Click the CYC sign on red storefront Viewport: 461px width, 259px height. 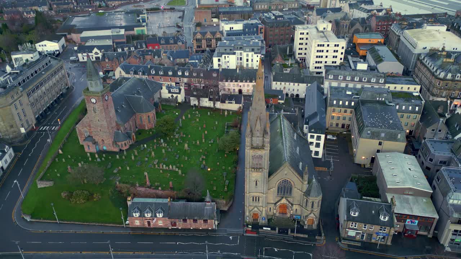pyautogui.click(x=411, y=222)
